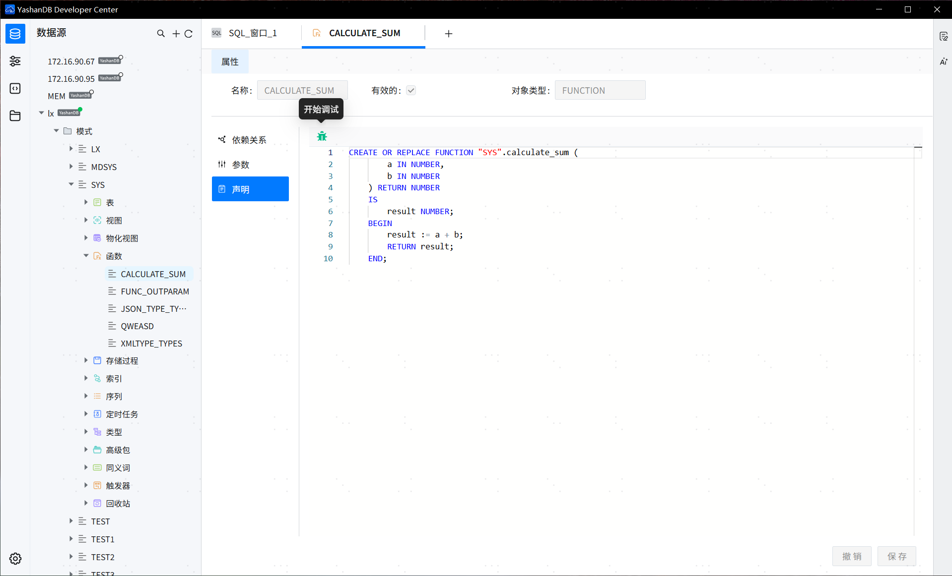Add a new data source with the plus icon
This screenshot has height=576, width=952.
175,33
